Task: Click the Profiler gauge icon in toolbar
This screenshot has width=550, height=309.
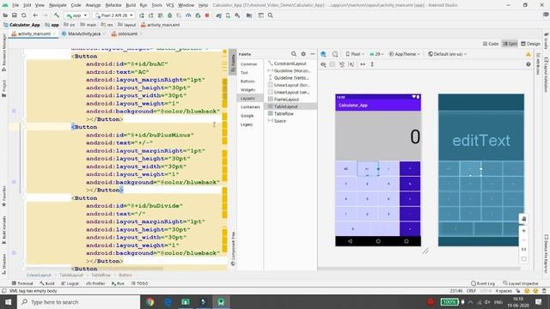Action: (x=188, y=15)
